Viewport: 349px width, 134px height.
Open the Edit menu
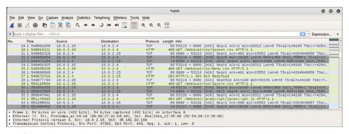click(21, 18)
